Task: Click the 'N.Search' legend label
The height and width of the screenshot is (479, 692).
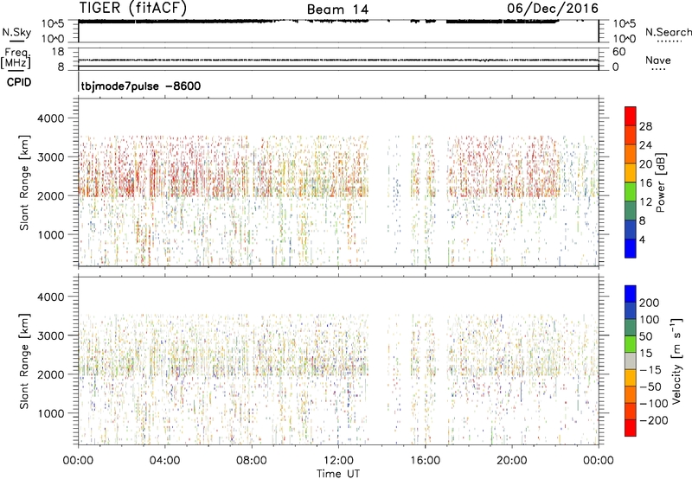Action: (x=668, y=32)
